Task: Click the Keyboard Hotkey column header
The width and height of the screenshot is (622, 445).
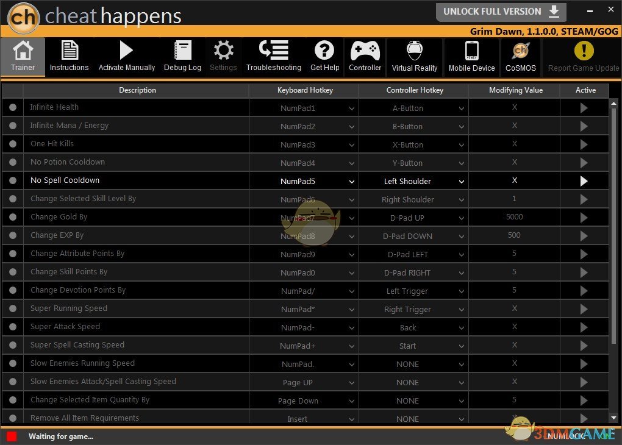Action: coord(305,90)
